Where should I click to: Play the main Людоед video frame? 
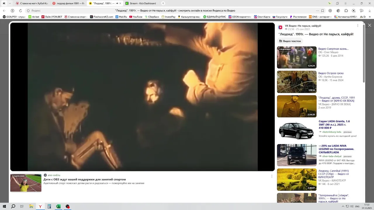143,97
